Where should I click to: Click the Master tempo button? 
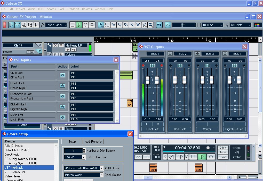223,152
